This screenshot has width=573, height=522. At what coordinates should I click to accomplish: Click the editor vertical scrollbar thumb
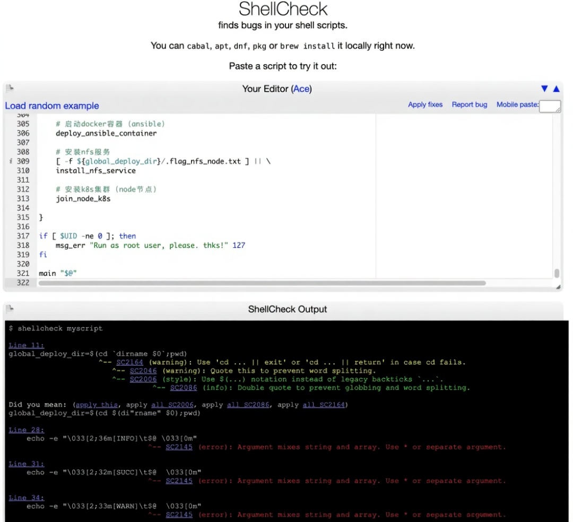(x=557, y=273)
